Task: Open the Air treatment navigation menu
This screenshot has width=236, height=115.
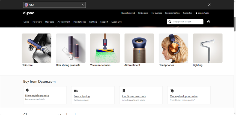Action: 64,22
